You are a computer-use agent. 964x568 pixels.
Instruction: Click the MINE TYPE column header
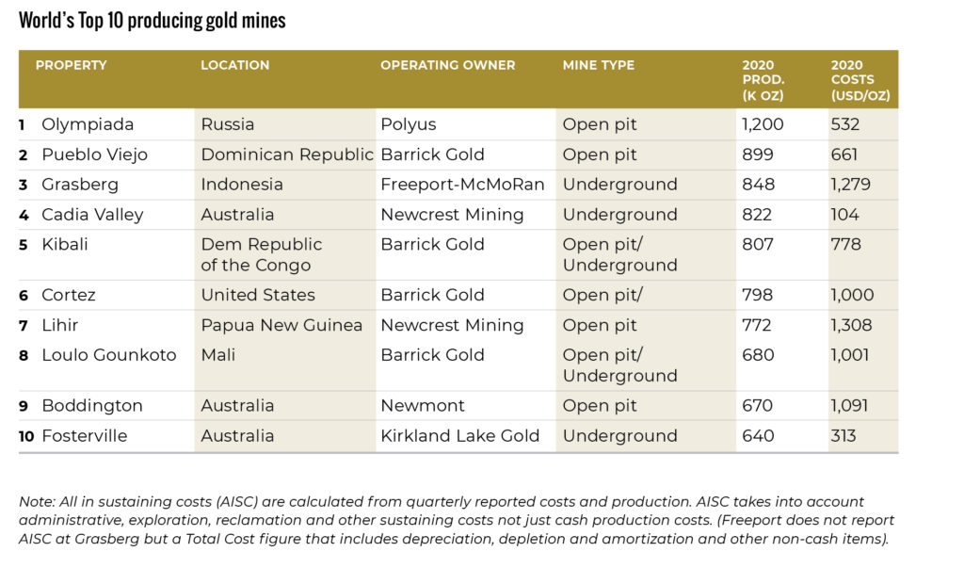point(598,66)
